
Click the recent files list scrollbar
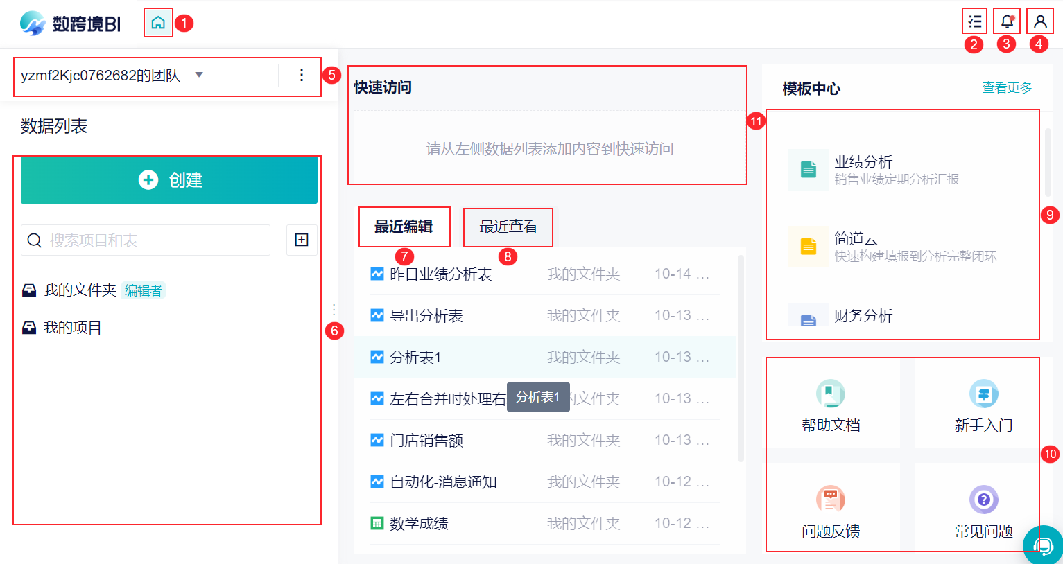[741, 358]
